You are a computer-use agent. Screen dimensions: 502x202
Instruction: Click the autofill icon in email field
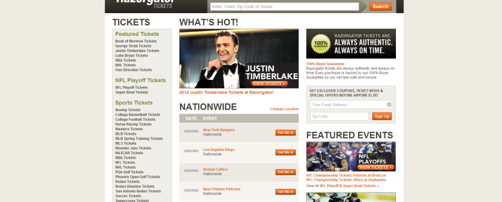(x=389, y=105)
